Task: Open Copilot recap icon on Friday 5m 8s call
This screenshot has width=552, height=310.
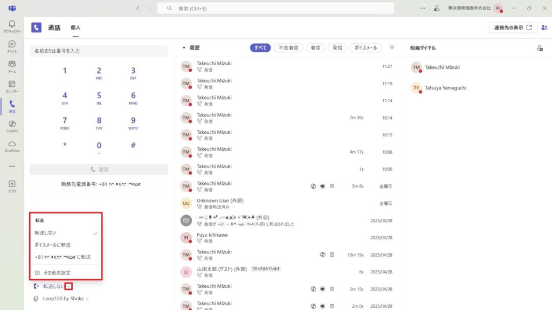Action: 313,186
